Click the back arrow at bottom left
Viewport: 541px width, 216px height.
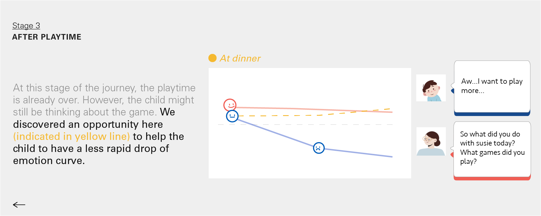click(x=19, y=205)
